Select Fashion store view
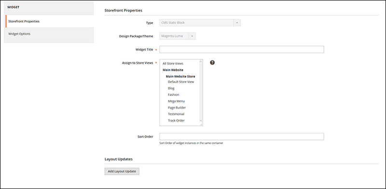Image resolution: width=386 pixels, height=189 pixels. (x=173, y=94)
